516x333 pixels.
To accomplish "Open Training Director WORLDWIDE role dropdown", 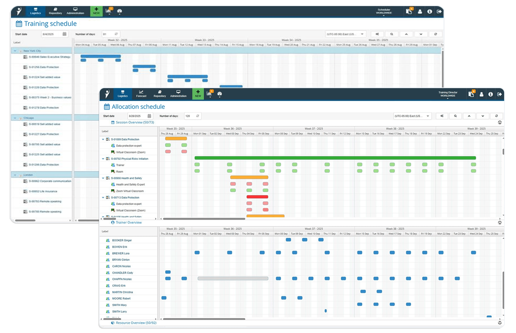I will (448, 94).
